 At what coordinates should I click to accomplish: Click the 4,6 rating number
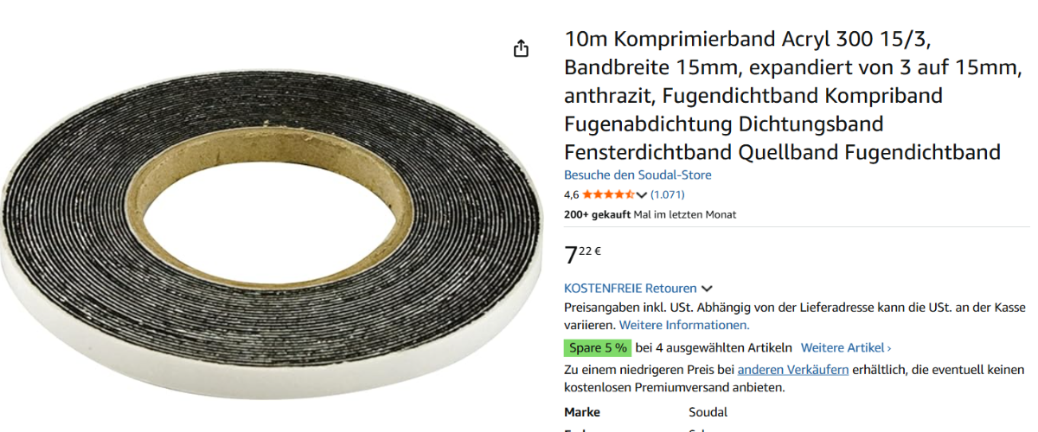(x=571, y=194)
